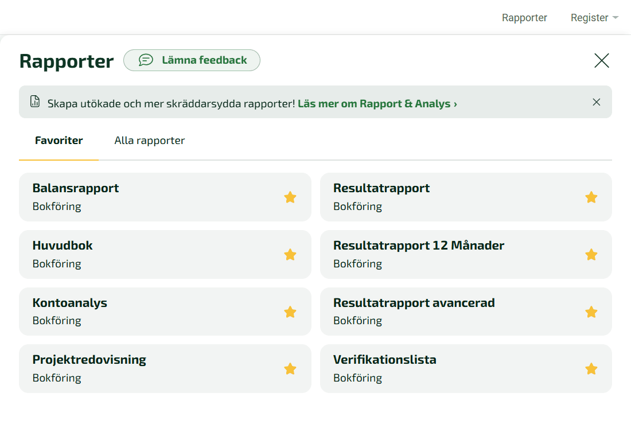631x424 pixels.
Task: Unfavorite Resultatrapport avancerad
Action: tap(591, 312)
